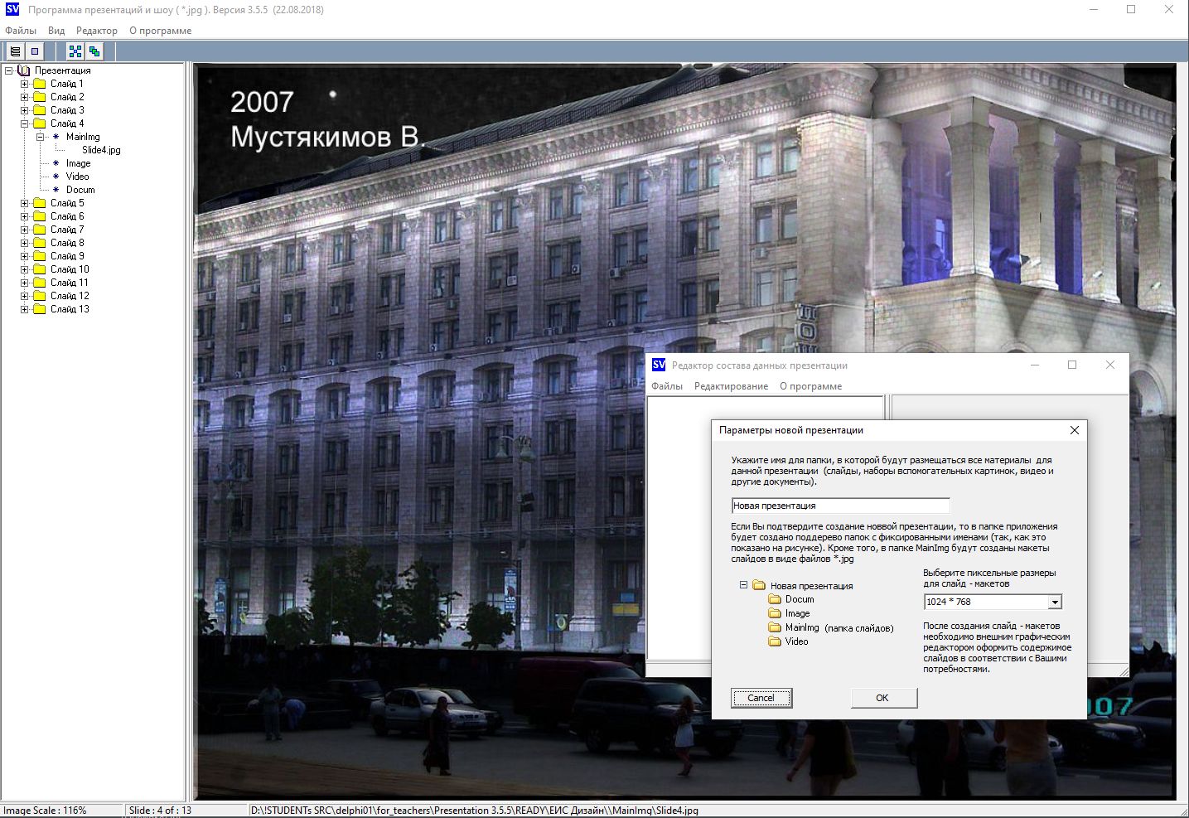Open the Редактор menu in main window
The height and width of the screenshot is (818, 1189).
pos(96,31)
